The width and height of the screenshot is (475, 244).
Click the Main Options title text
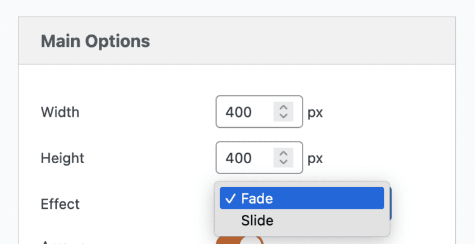(95, 41)
